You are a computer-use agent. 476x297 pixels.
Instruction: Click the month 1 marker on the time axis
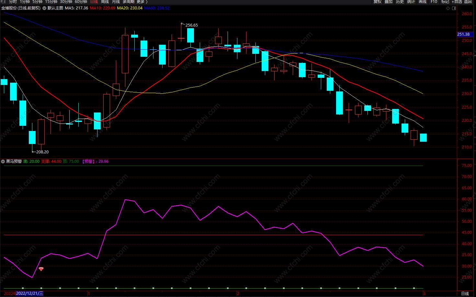[x=88, y=293]
